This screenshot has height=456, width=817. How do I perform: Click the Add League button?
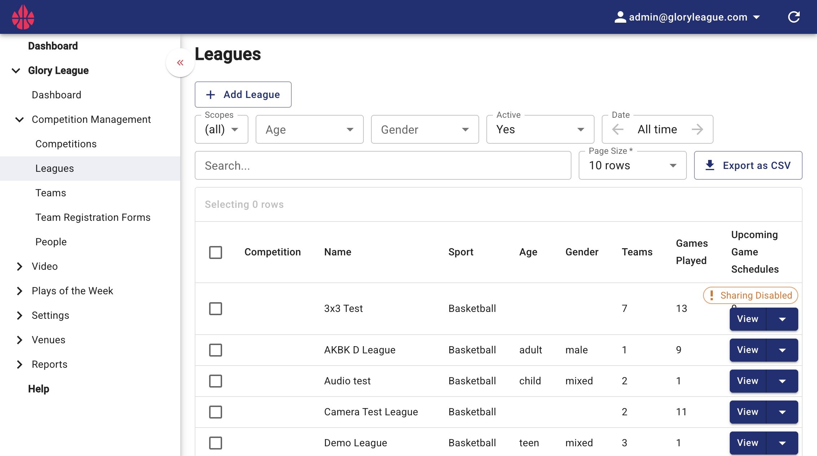tap(243, 94)
